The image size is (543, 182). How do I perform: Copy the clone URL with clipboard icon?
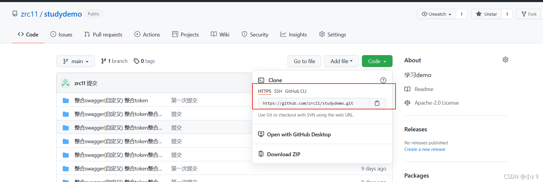tap(378, 103)
